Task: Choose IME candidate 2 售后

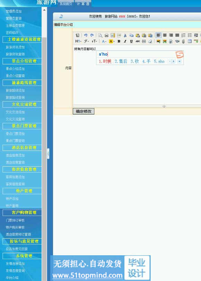Action: pyautogui.click(x=121, y=61)
